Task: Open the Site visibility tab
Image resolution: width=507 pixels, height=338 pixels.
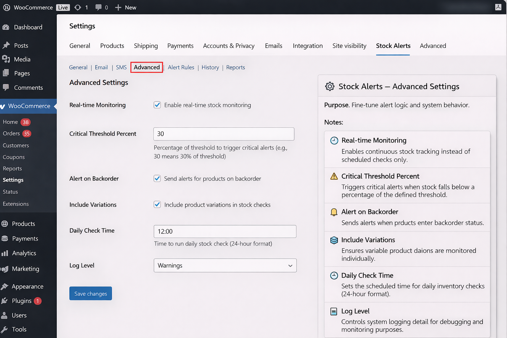Action: [349, 46]
